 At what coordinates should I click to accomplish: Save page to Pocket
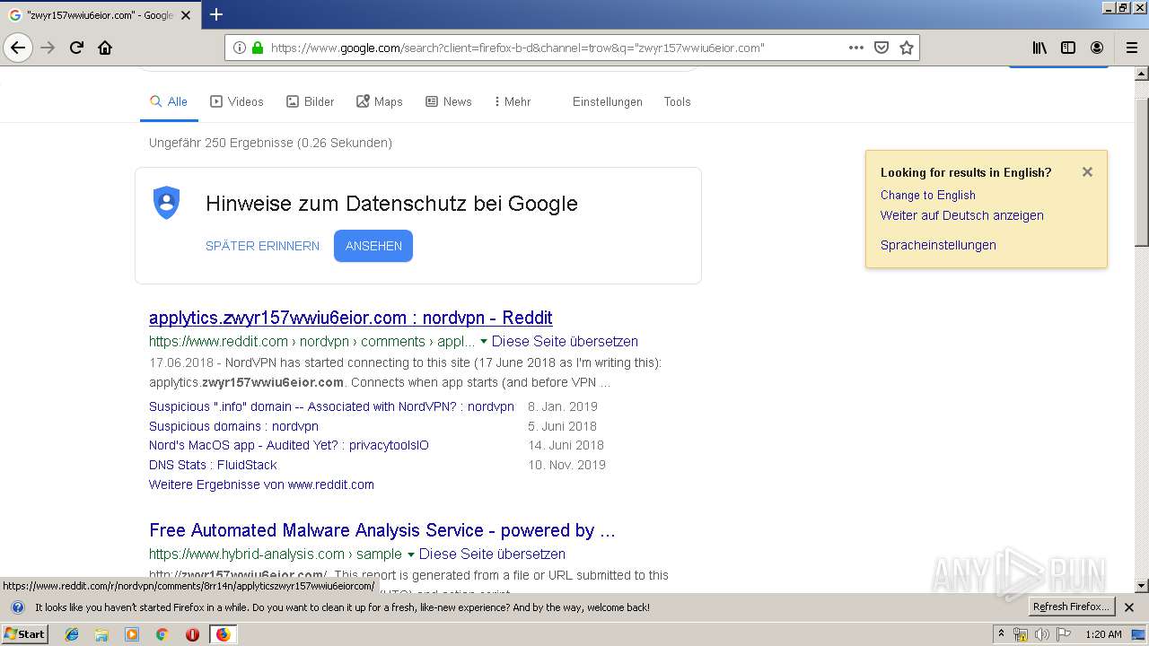881,48
